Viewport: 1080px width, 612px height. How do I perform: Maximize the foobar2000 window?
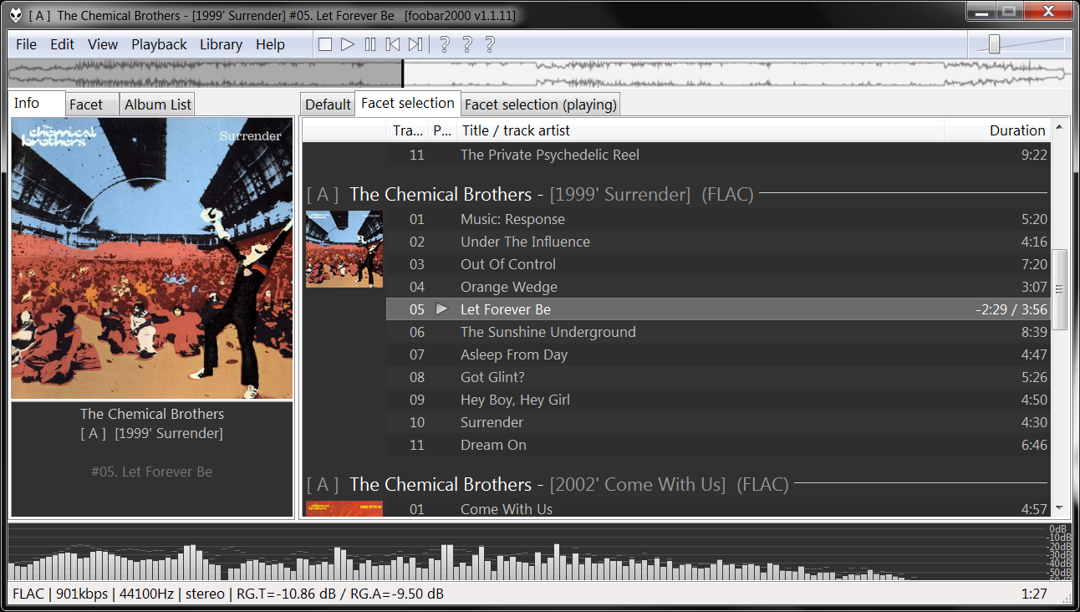point(1008,11)
